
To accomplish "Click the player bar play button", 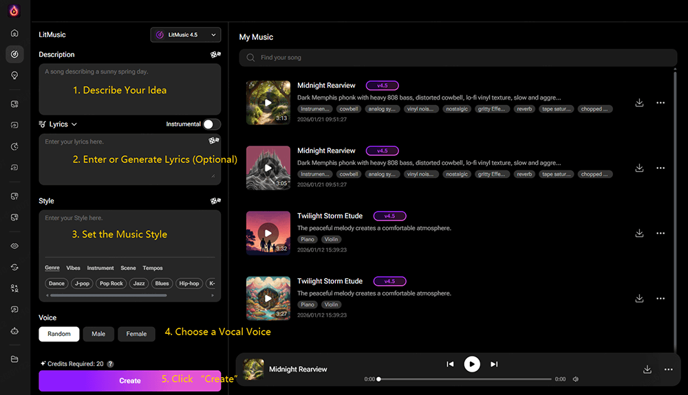I will coord(472,364).
